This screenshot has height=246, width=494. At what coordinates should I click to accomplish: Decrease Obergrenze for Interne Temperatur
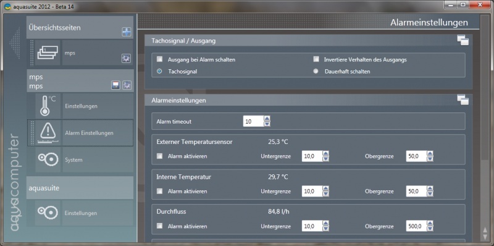tap(430, 194)
